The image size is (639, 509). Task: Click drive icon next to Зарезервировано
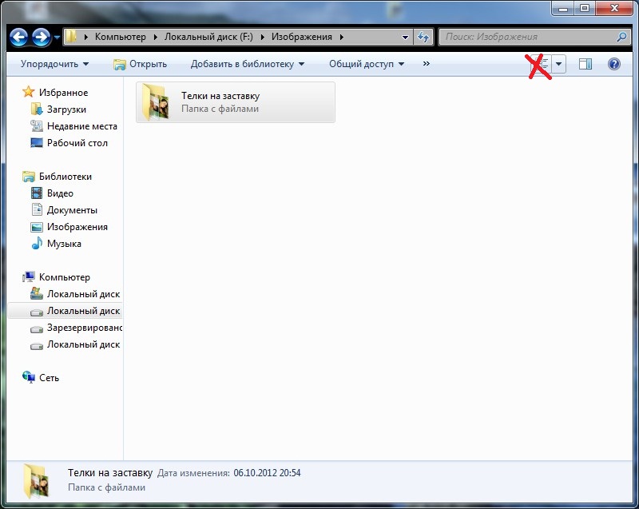tap(37, 329)
